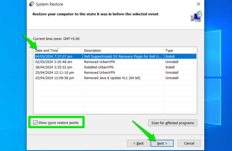Click Removed UrbanVPN description dated 02/05/2024
Image resolution: width=232 pixels, height=151 pixels.
coord(99,62)
